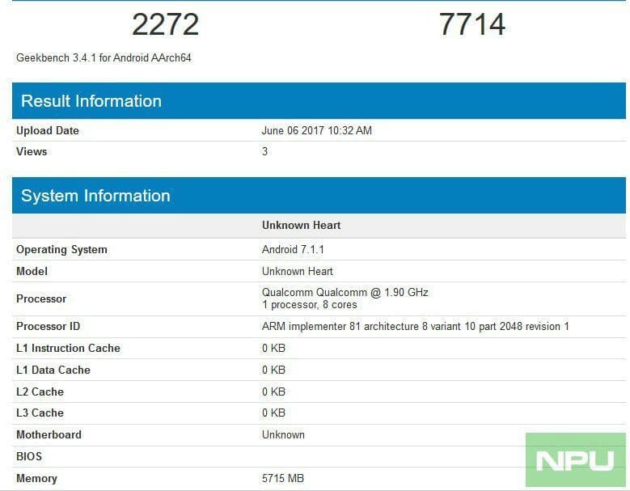
Task: Click the Upload Date label
Action: point(48,130)
